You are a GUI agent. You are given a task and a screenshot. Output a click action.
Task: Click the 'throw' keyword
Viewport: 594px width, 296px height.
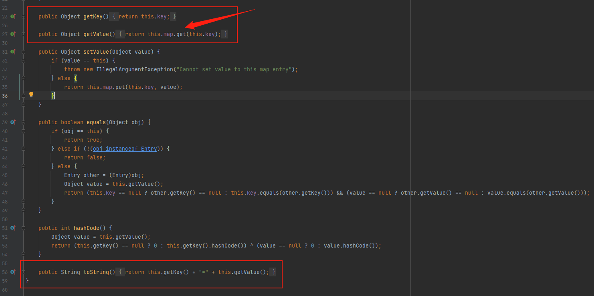click(72, 69)
